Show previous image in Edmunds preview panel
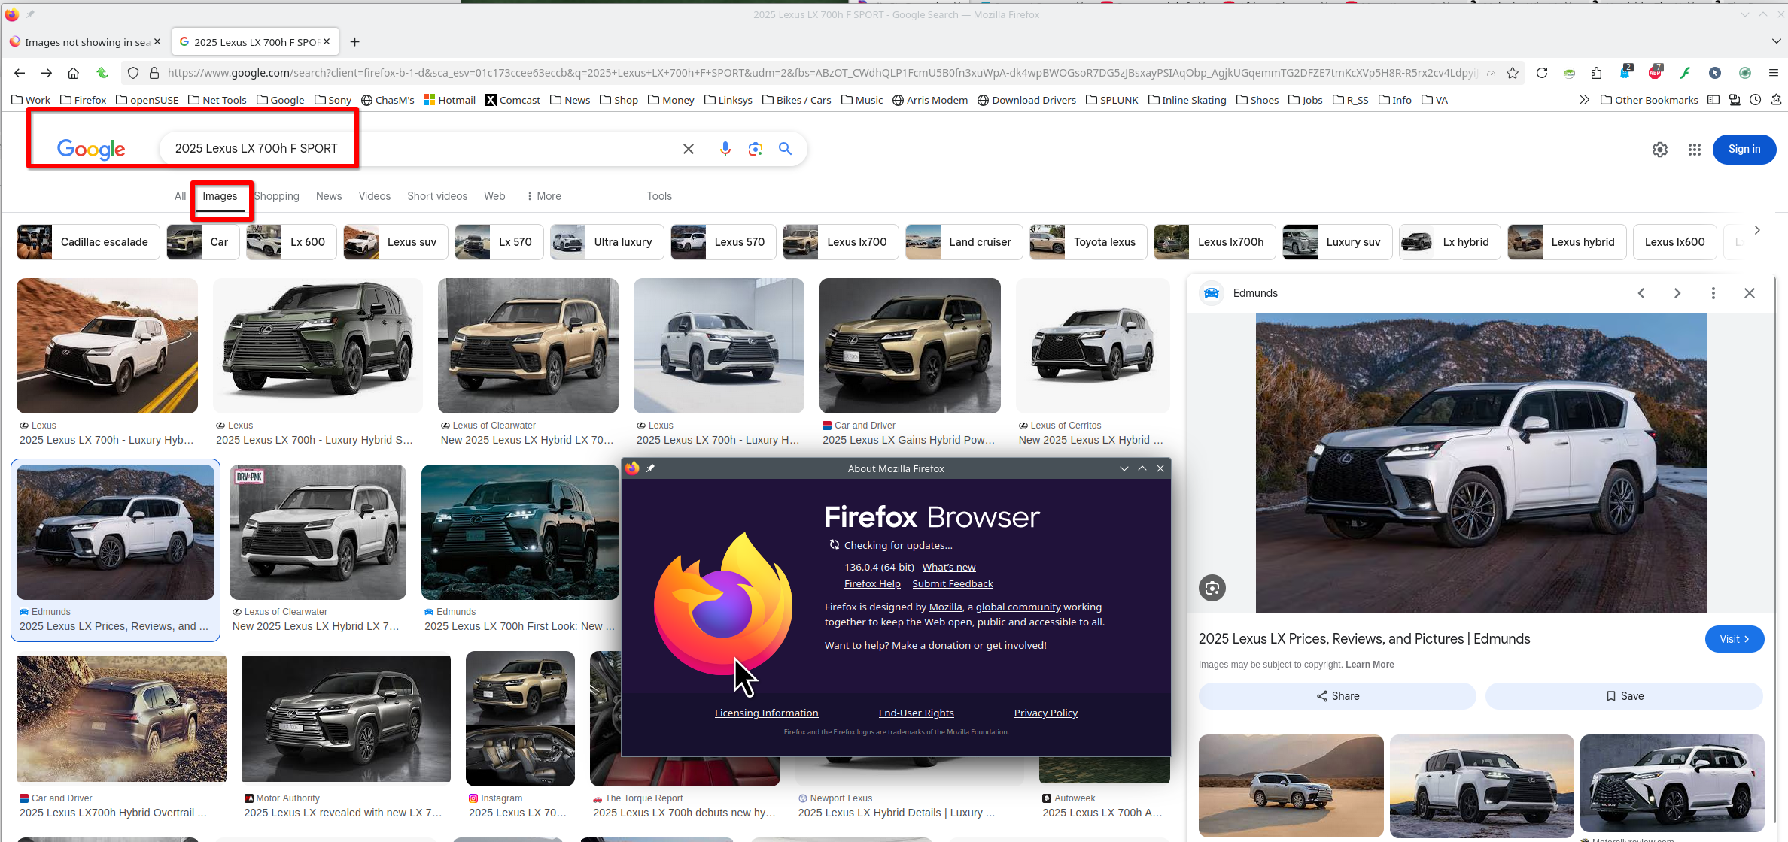 tap(1641, 293)
